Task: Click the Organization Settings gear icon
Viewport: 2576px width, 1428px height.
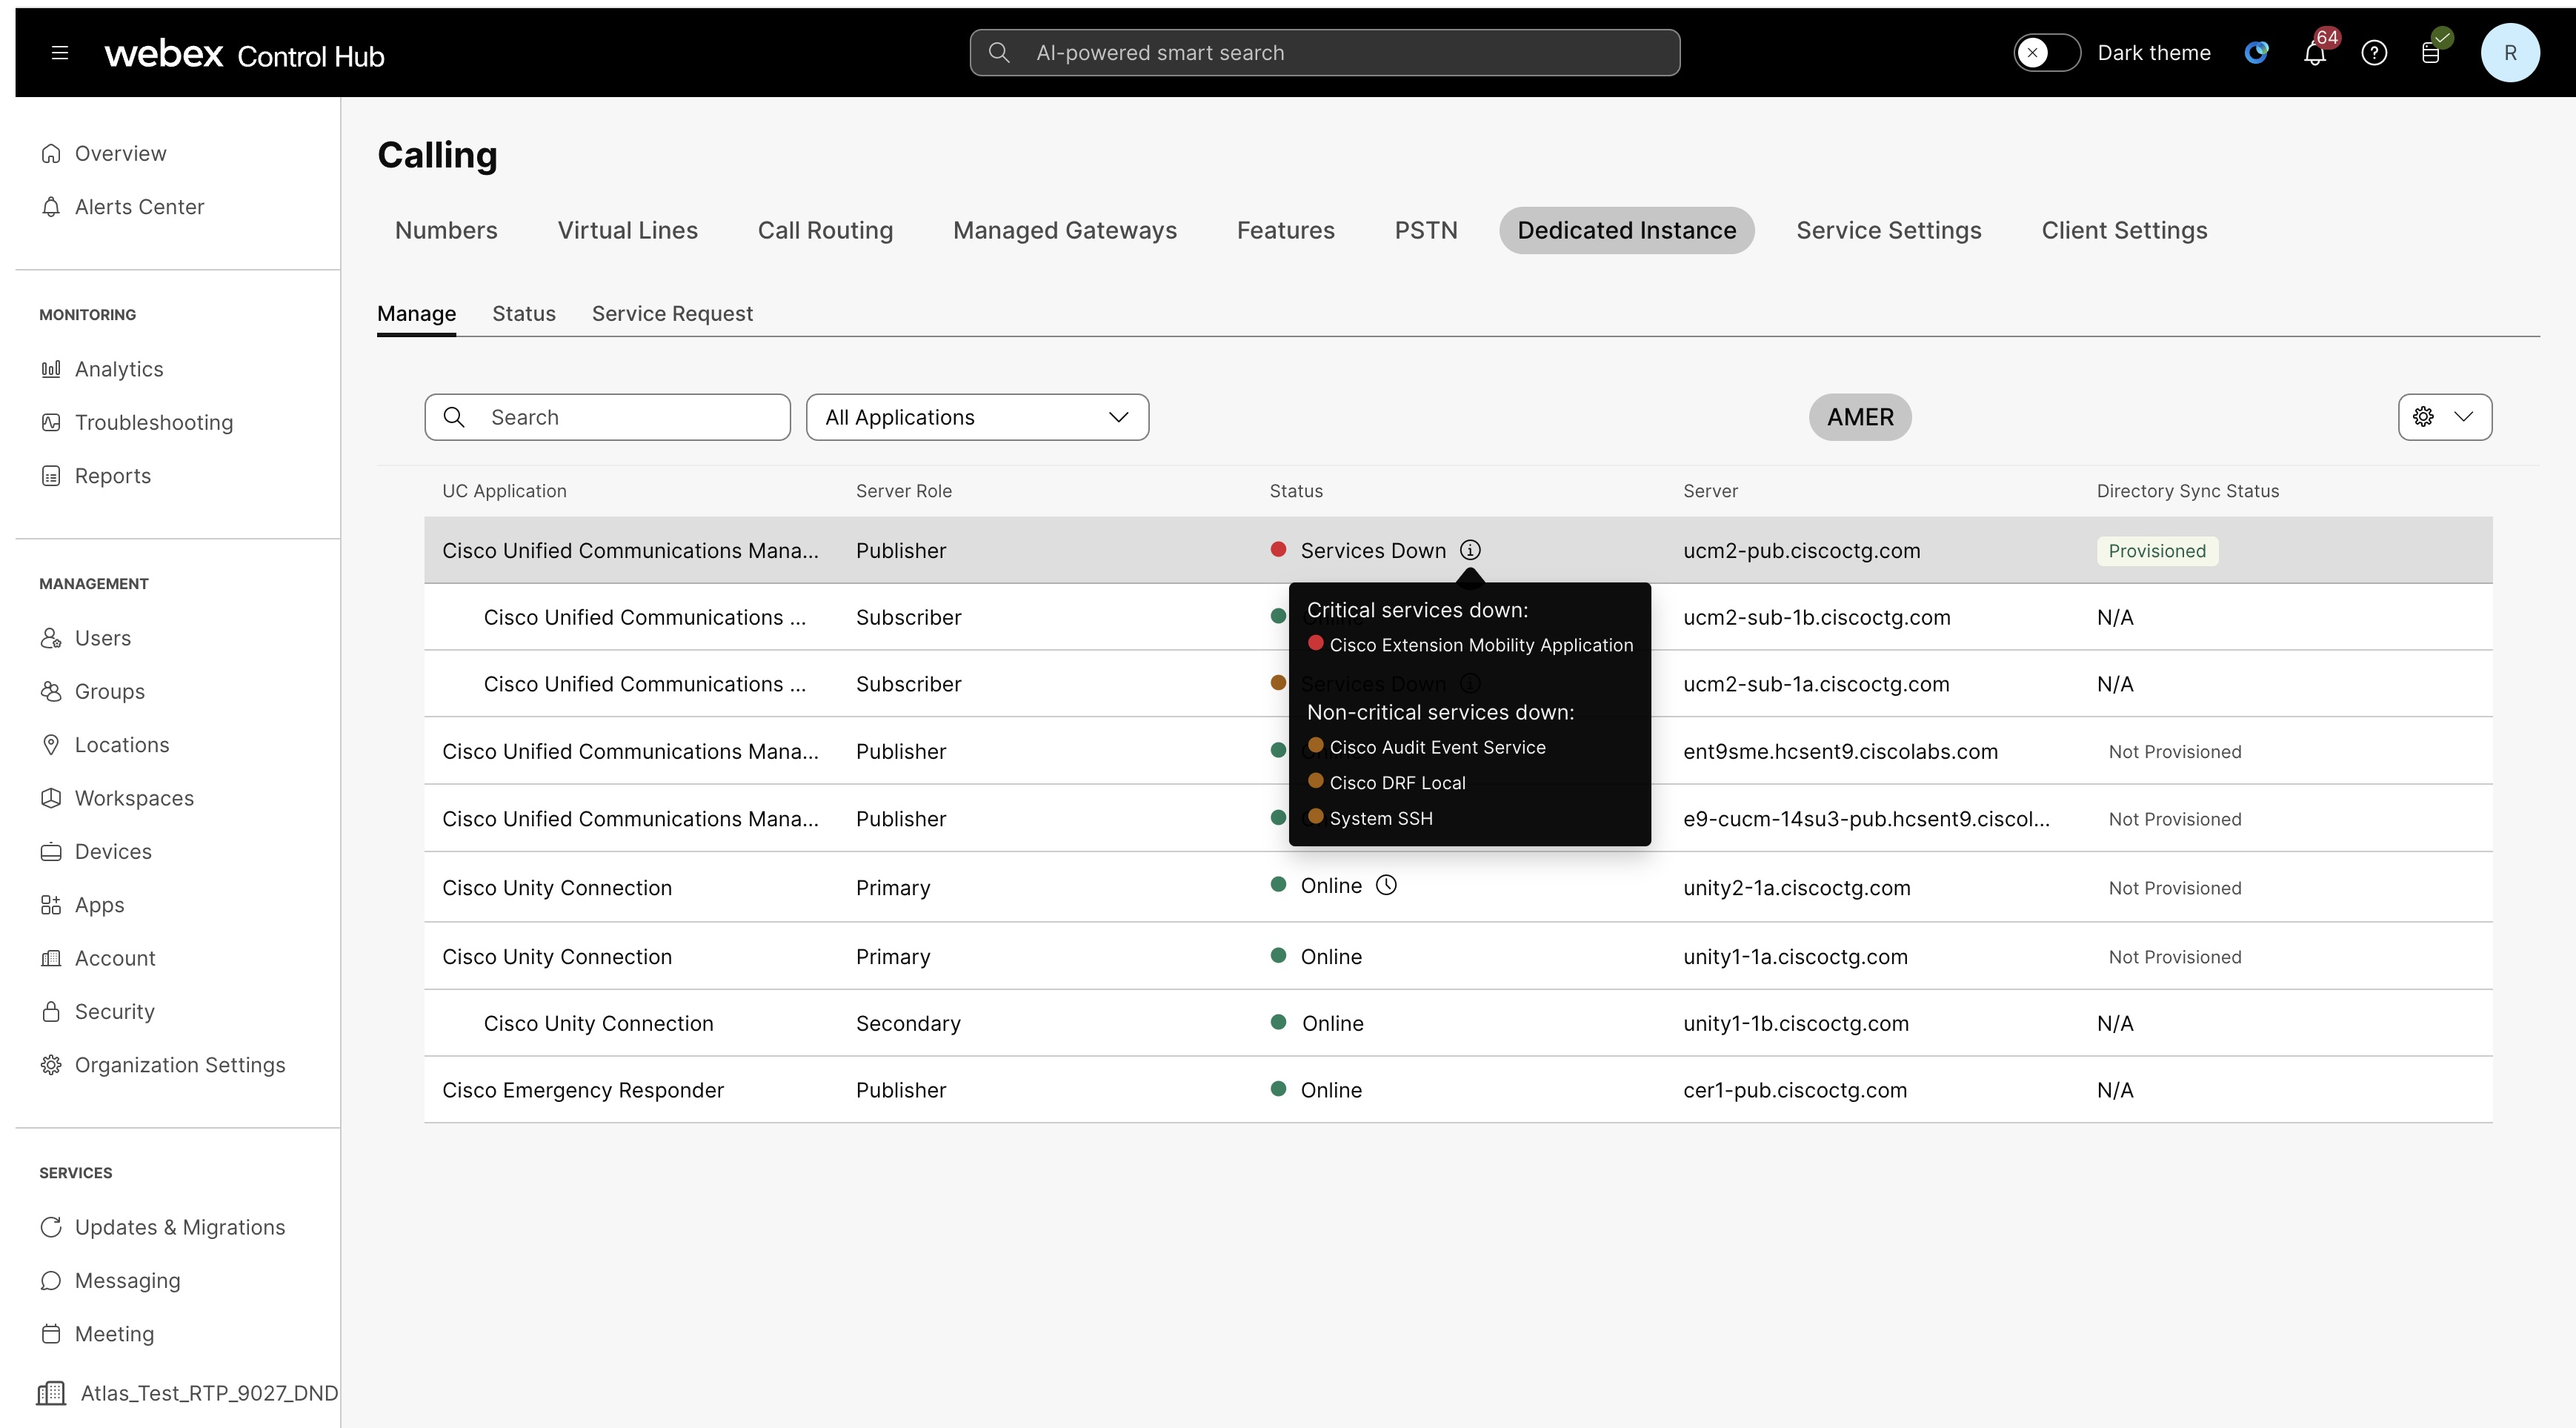Action: tap(51, 1065)
